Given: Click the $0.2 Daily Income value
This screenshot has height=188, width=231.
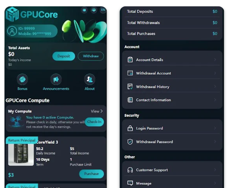Looking at the screenshot, I should [40, 149].
